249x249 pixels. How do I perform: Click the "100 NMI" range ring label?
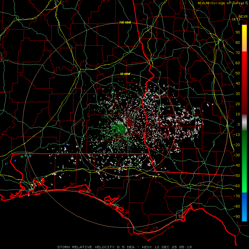coord(125,23)
